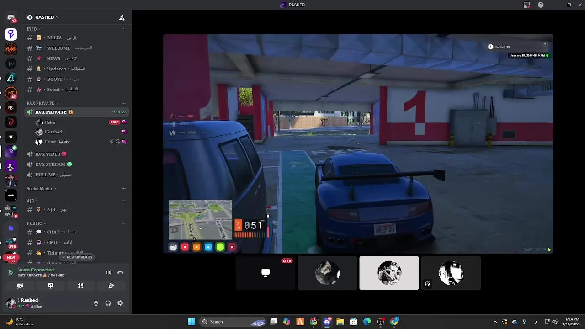The image size is (585, 329).
Task: Open the soundboard button
Action: (111, 286)
